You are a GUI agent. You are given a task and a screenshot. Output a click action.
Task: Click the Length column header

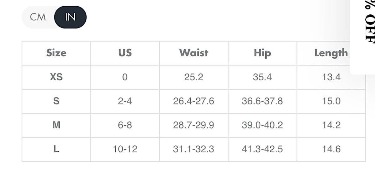point(331,53)
